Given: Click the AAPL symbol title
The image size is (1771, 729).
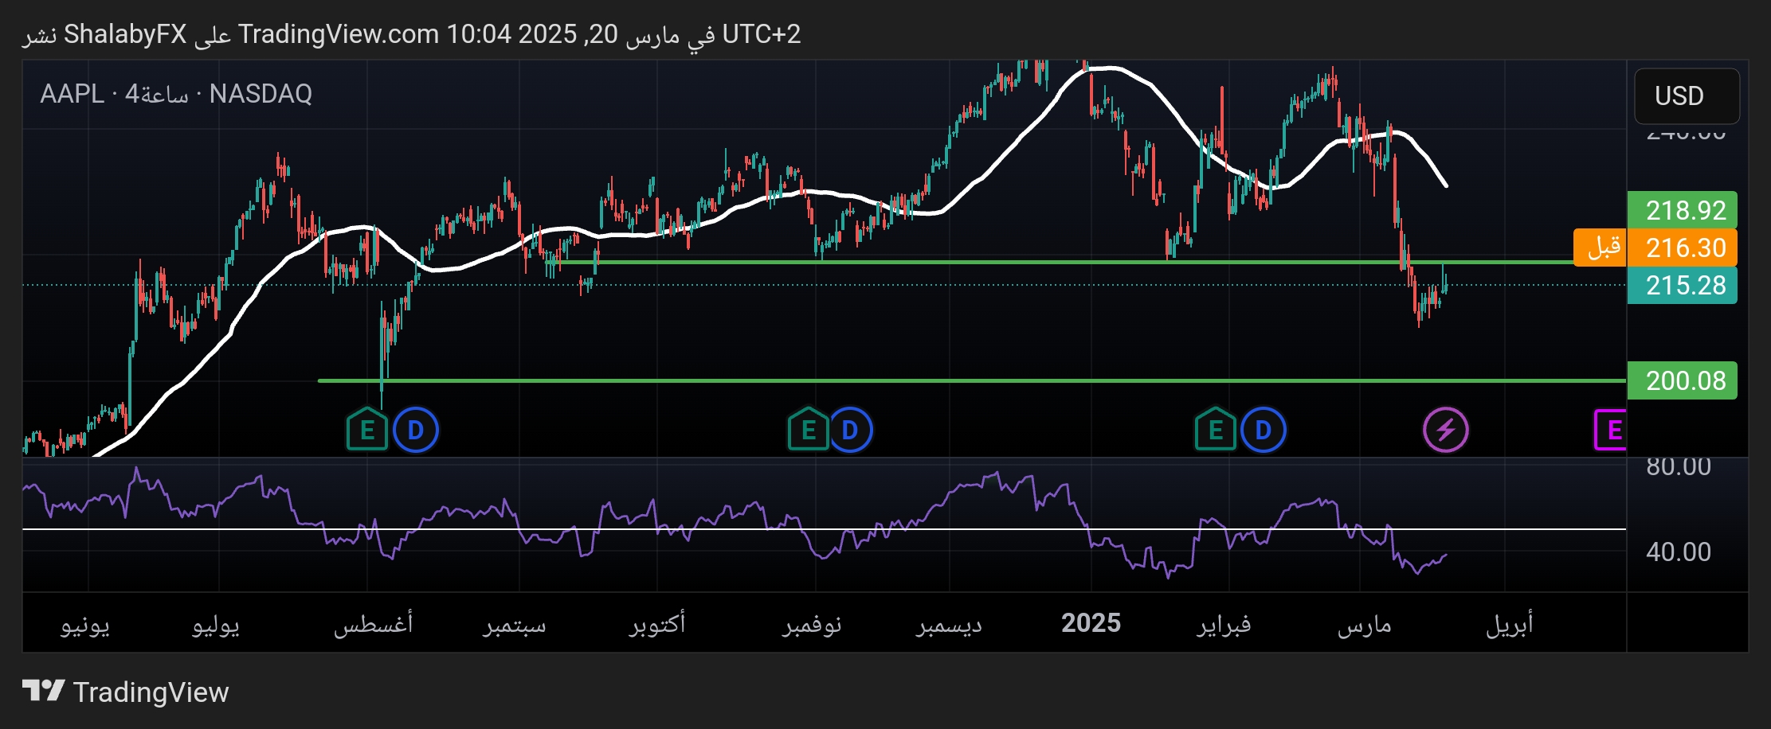Looking at the screenshot, I should 72,94.
